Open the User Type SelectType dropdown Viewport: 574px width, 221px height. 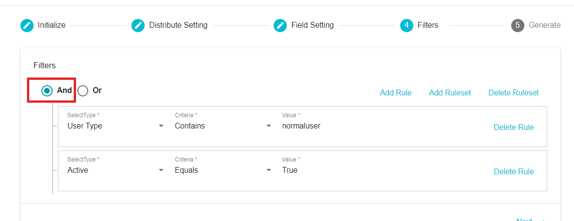pyautogui.click(x=115, y=126)
